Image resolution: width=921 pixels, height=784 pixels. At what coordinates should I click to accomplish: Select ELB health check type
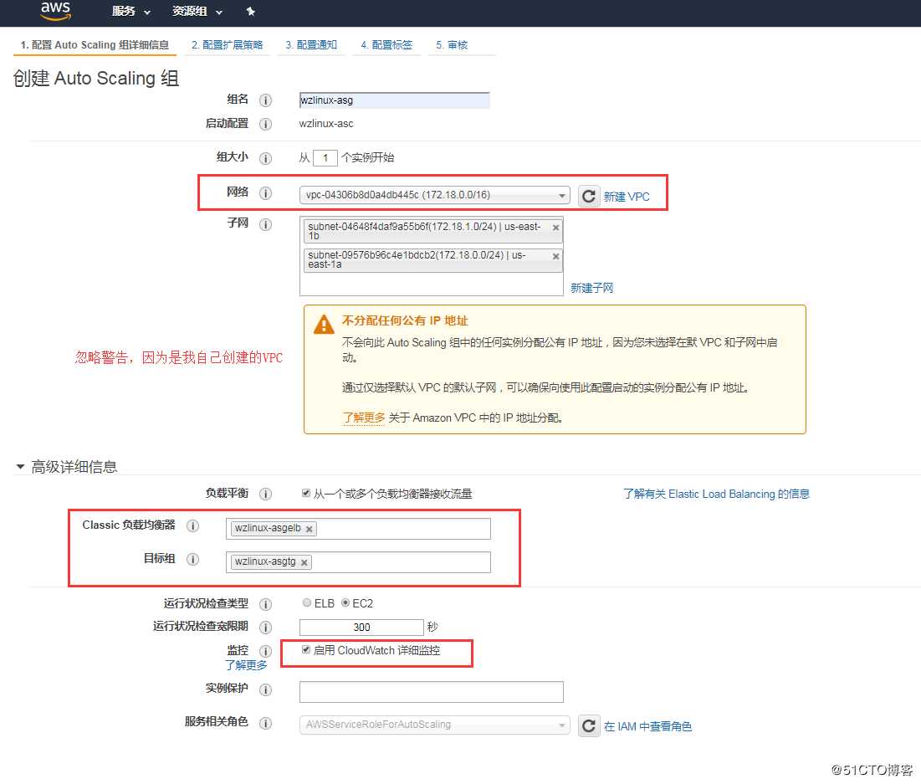click(x=307, y=602)
